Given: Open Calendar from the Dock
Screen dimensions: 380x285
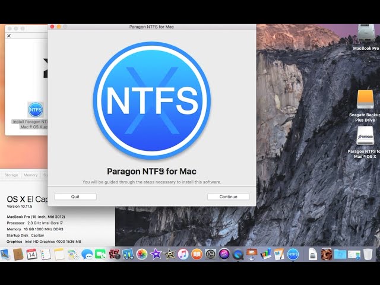Looking at the screenshot, I should click(x=31, y=254).
